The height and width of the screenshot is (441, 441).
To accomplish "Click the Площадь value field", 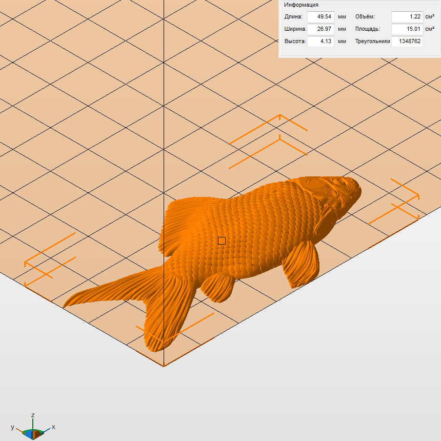I will click(x=407, y=29).
